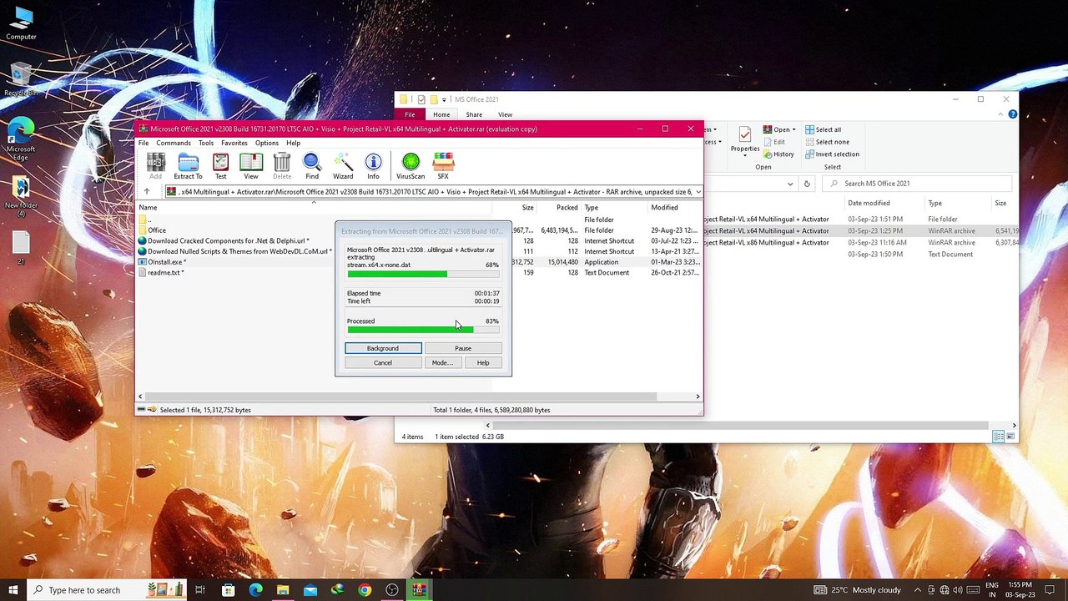The image size is (1068, 601).
Task: Open the Options menu
Action: [267, 143]
